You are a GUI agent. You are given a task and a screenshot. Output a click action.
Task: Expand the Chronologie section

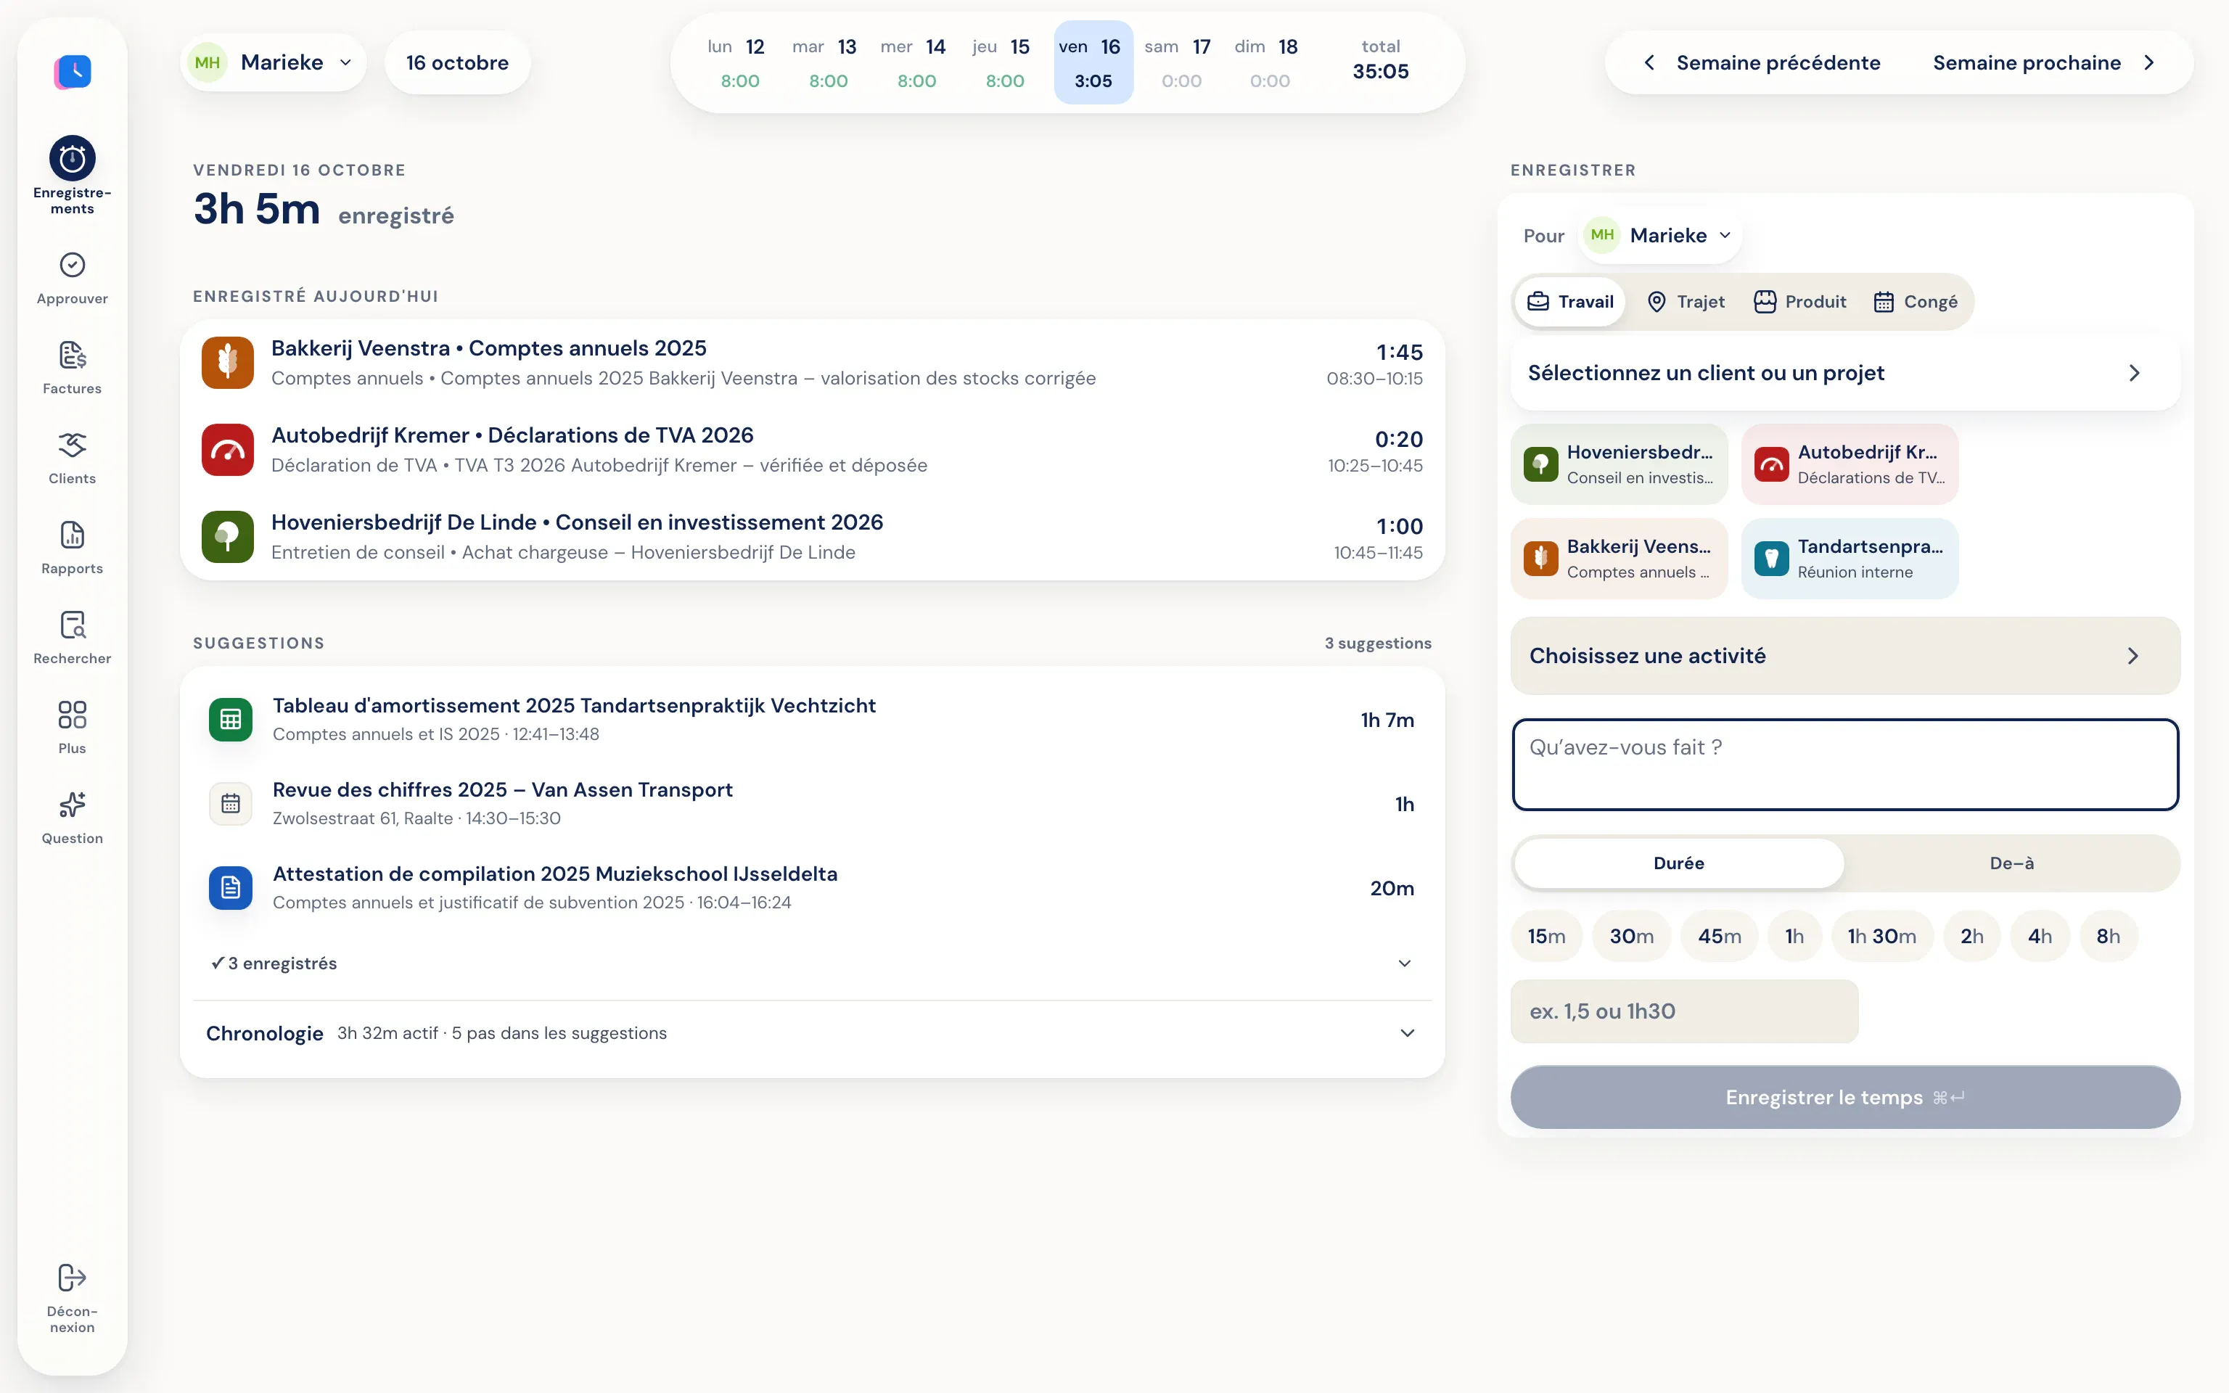[x=811, y=1034]
